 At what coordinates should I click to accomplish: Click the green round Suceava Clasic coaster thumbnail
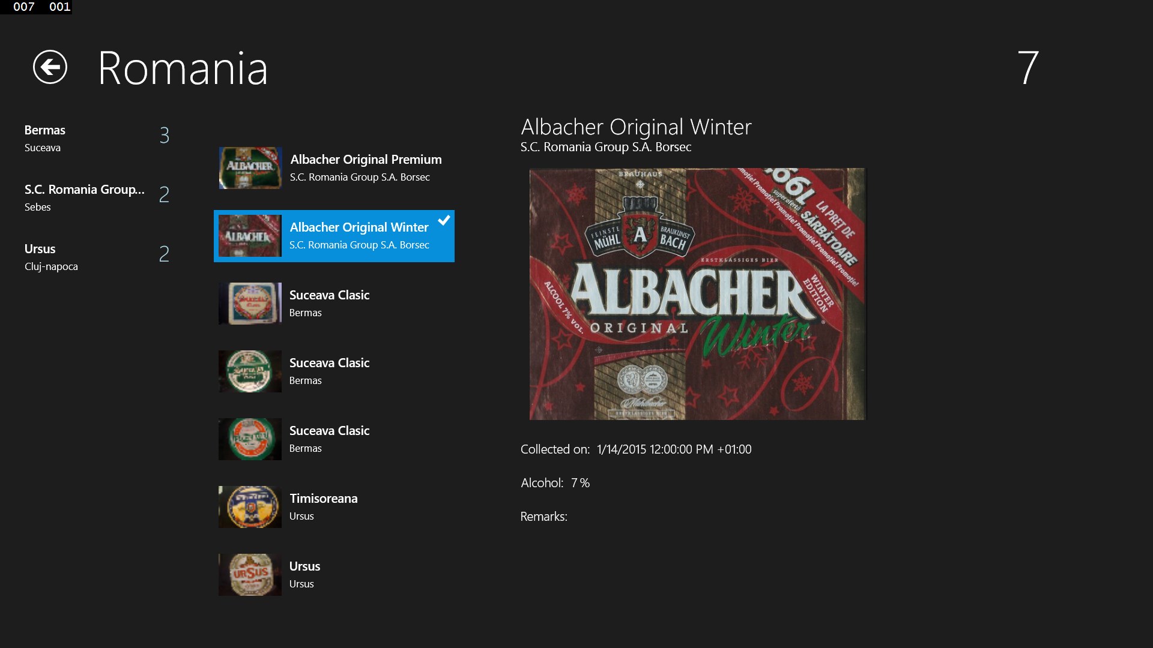click(250, 371)
